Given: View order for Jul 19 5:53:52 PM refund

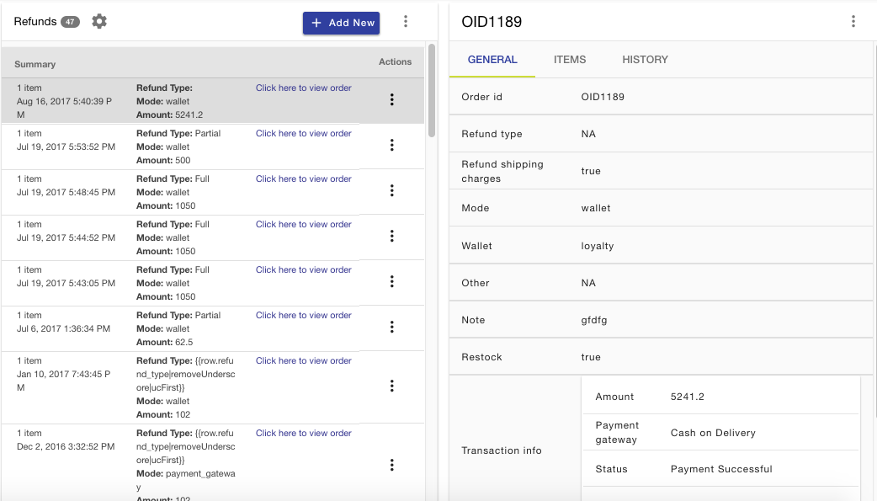Looking at the screenshot, I should click(x=304, y=133).
